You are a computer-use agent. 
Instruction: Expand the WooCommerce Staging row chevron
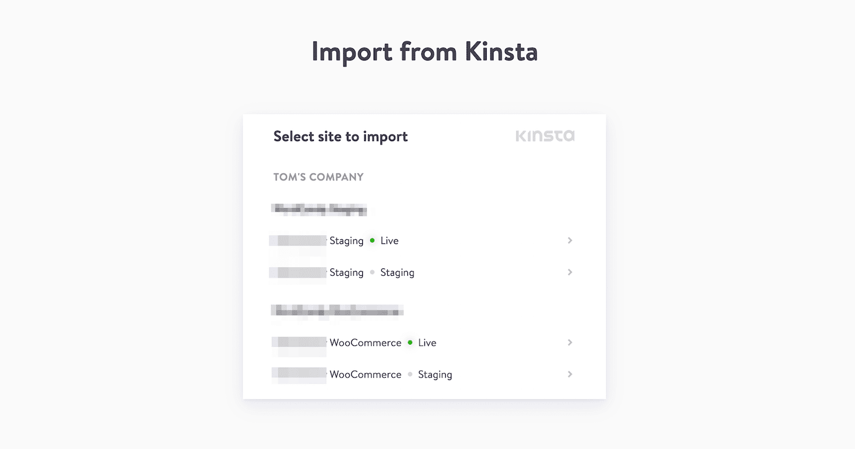tap(570, 374)
